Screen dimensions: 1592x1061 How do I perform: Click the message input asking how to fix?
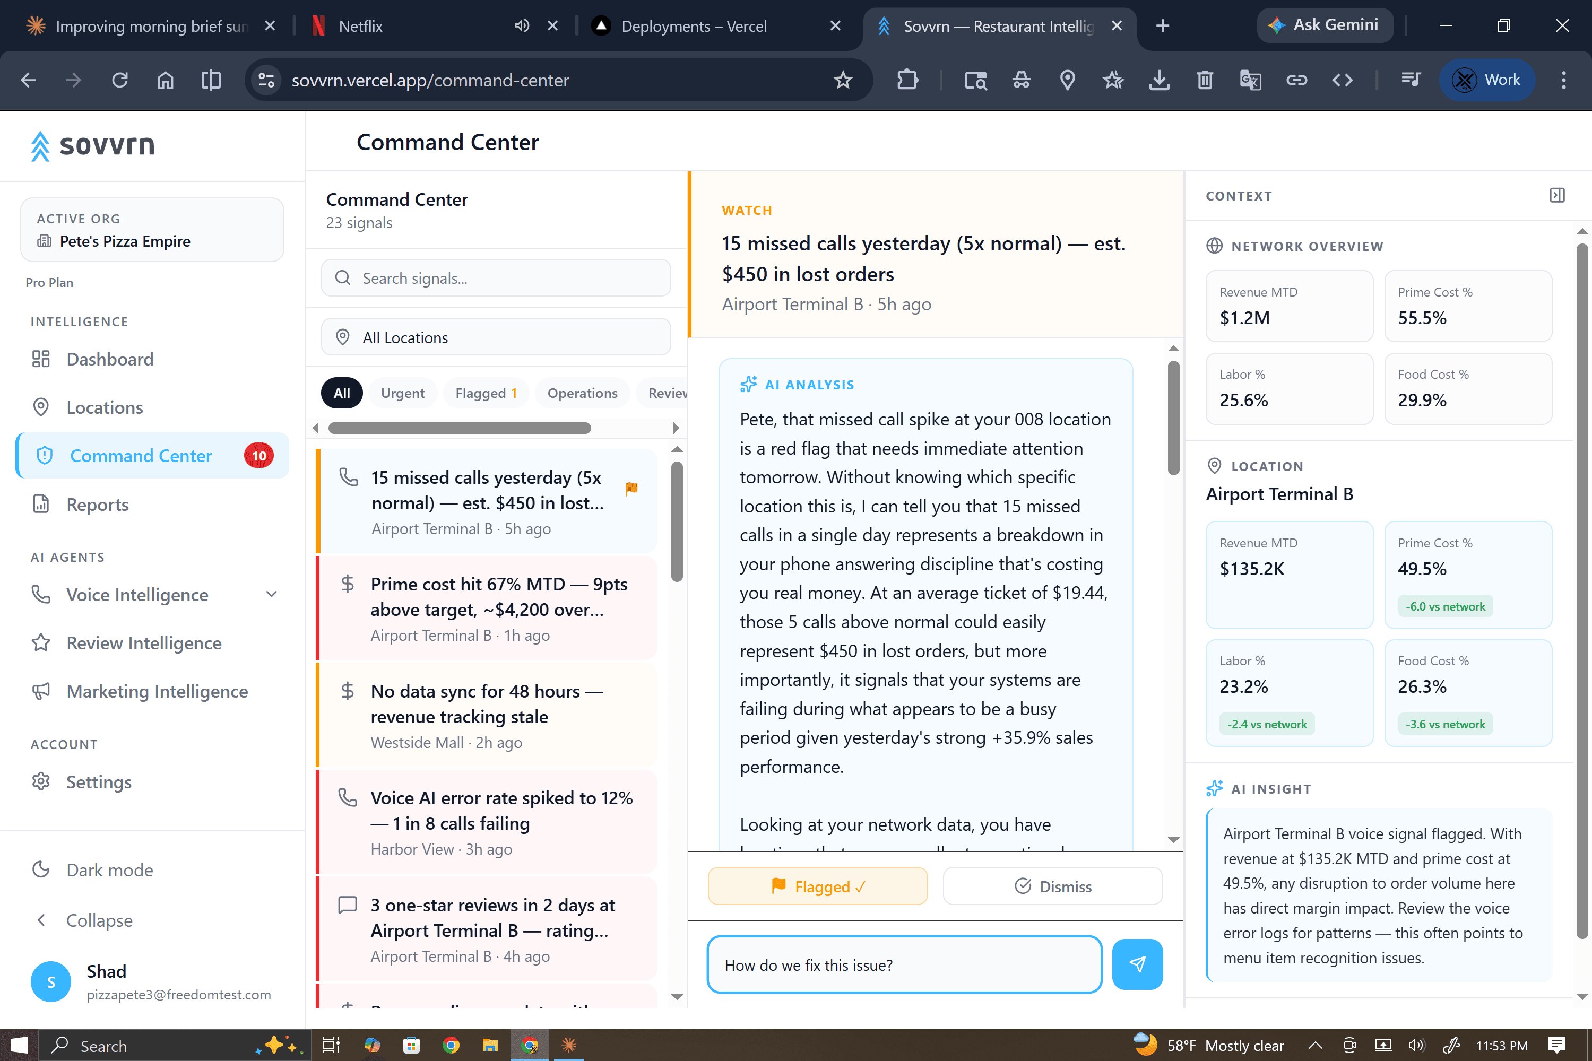[x=904, y=964]
